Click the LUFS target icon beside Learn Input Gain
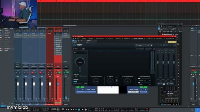The width and height of the screenshot is (200, 112). tap(154, 49)
